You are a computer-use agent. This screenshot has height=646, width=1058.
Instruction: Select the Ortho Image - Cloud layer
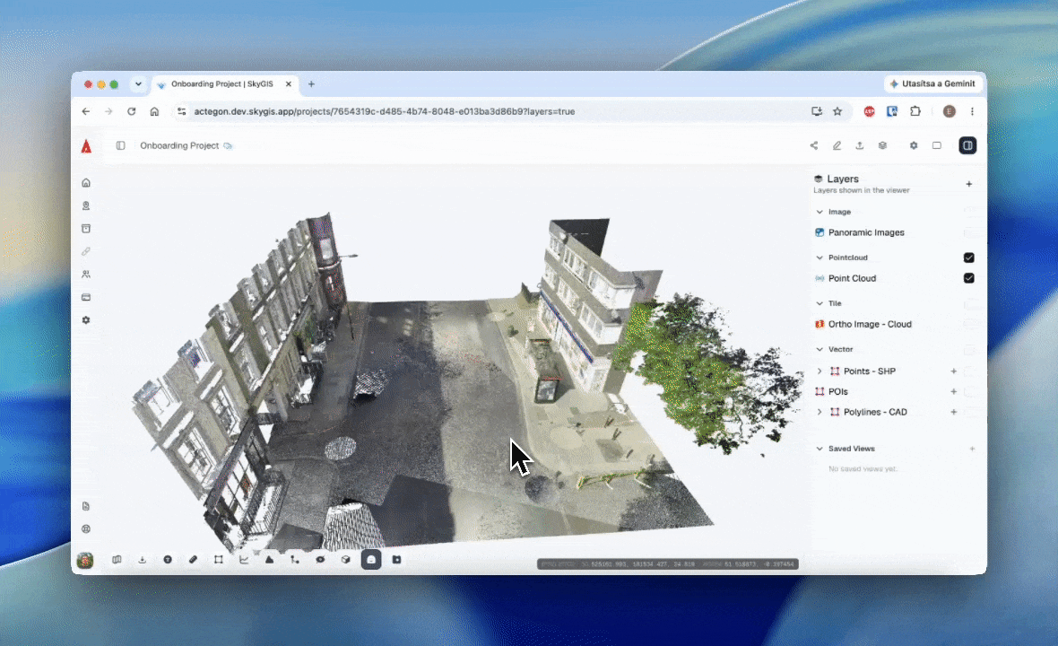tap(870, 324)
